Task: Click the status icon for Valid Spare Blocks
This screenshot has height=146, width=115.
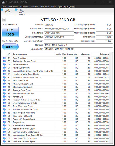Action: (x=4, y=74)
